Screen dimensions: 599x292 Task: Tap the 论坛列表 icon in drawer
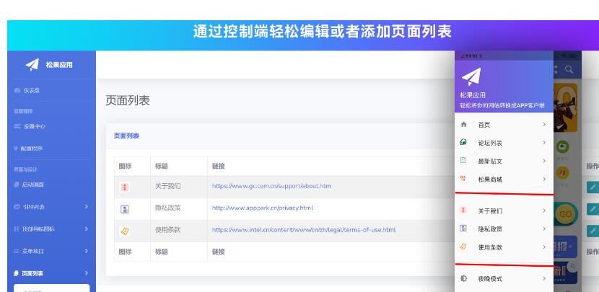click(463, 142)
